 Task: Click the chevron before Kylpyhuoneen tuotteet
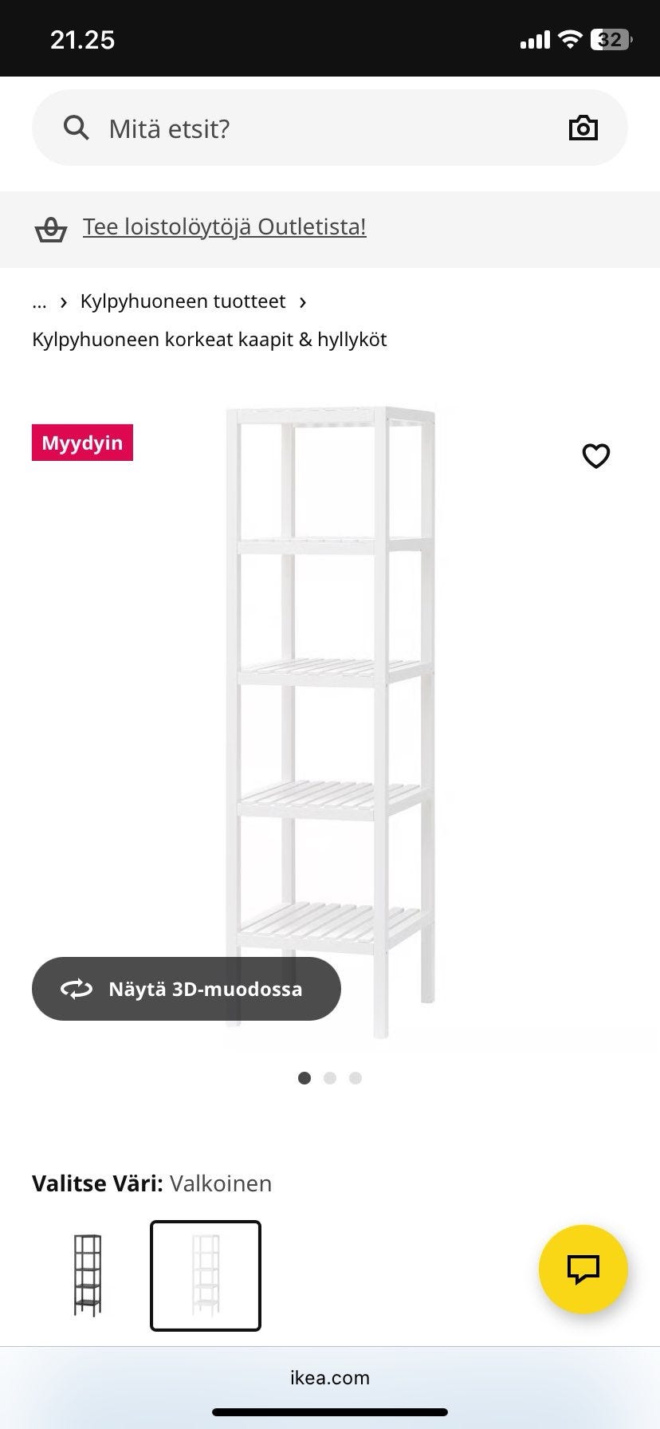pos(64,302)
